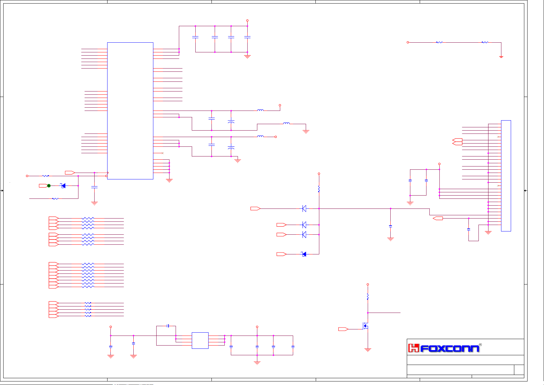Click the topmost diode in the diode stack
The width and height of the screenshot is (544, 385).
[304, 209]
